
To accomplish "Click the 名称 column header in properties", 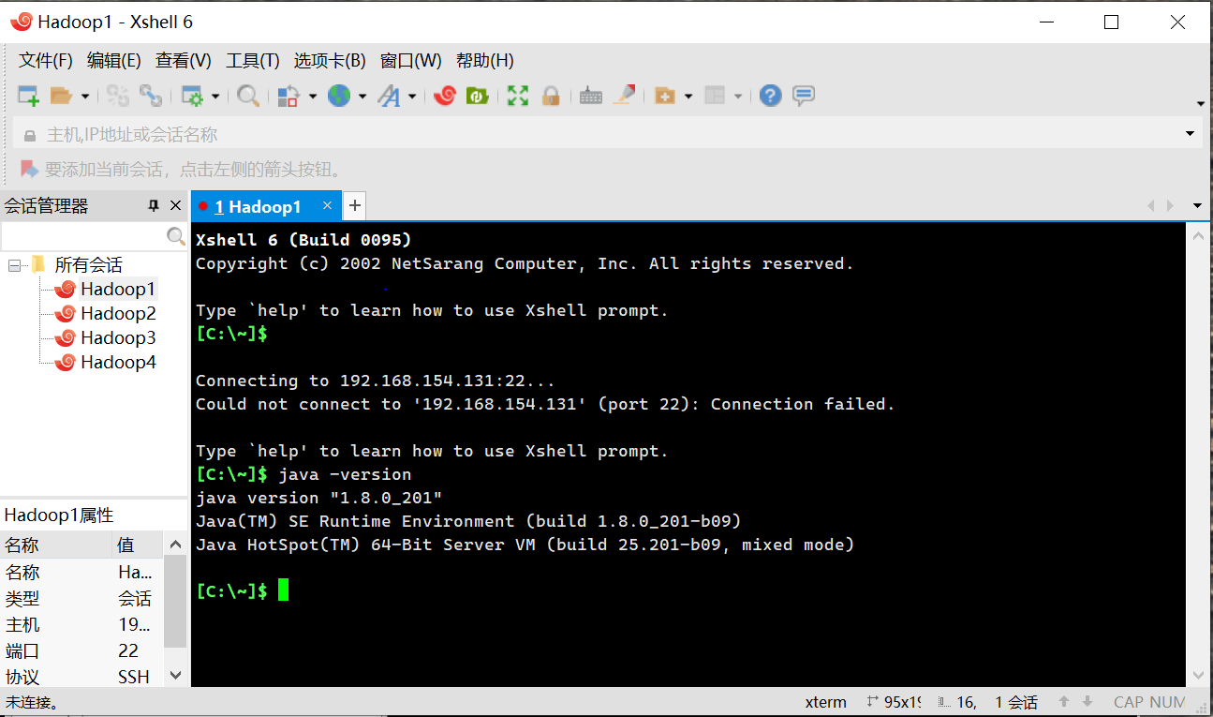I will (x=56, y=545).
